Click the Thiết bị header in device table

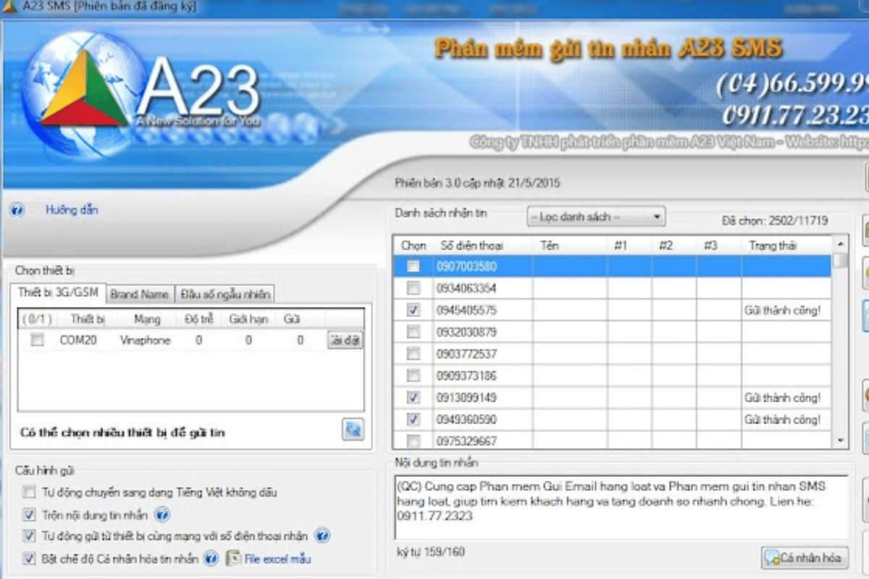[x=88, y=318]
